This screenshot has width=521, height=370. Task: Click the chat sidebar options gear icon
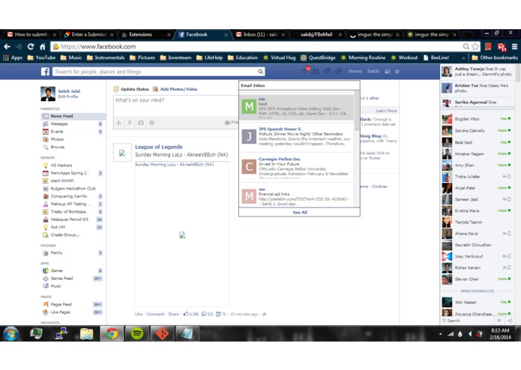(499, 321)
